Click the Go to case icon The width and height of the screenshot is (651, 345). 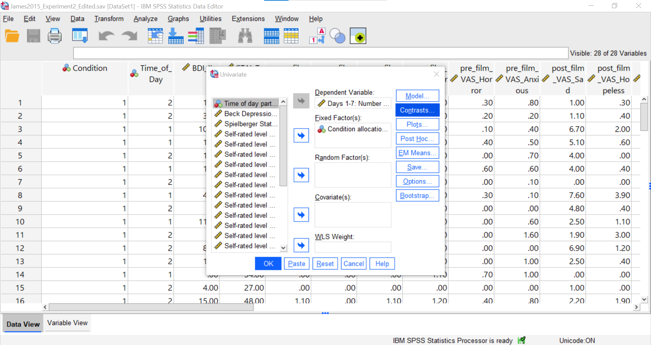155,36
